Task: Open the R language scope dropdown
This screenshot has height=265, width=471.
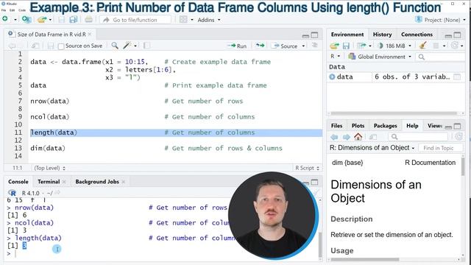Action: (336, 57)
